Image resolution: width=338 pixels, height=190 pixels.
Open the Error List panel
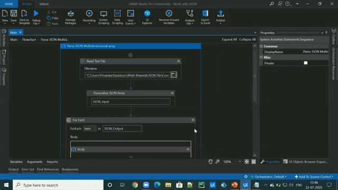pyautogui.click(x=28, y=169)
